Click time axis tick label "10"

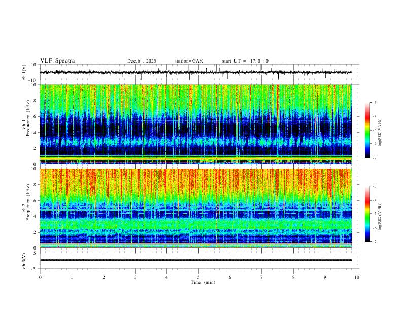point(357,277)
